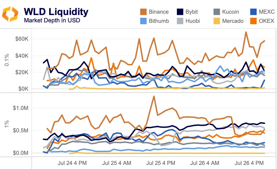
Task: Select the Bybit legend label
Action: tap(191, 12)
